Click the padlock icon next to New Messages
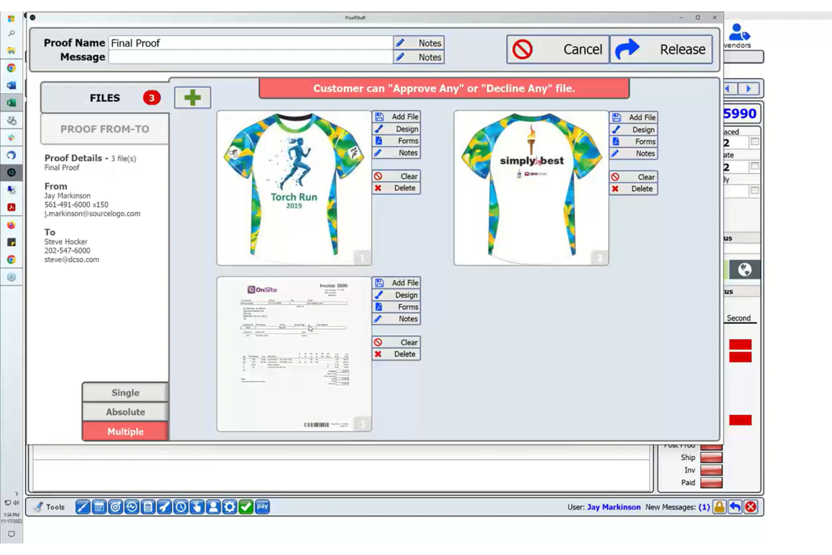The height and width of the screenshot is (555, 832). click(718, 507)
